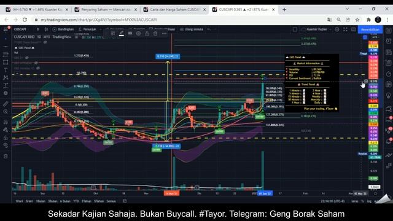Screen dimensions: 393x221
Task: Toggle log scale on price axis
Action: (369, 201)
